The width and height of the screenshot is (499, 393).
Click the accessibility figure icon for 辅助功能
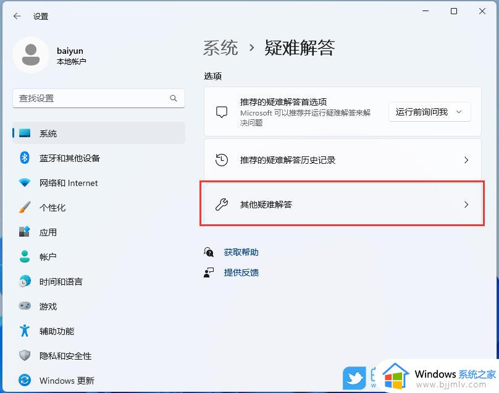(25, 331)
